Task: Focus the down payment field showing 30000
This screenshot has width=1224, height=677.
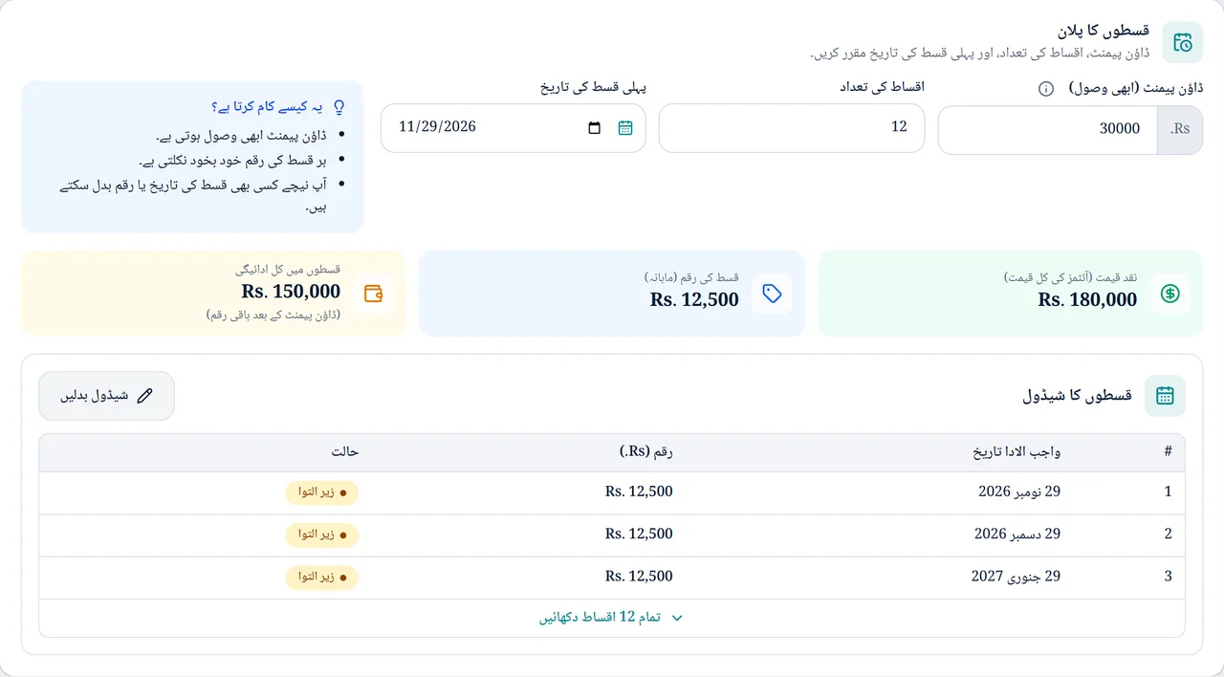Action: coord(1048,130)
